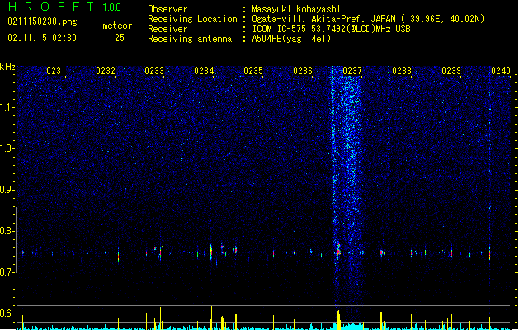
Task: Click the 0234 time marker
Action: tap(204, 71)
